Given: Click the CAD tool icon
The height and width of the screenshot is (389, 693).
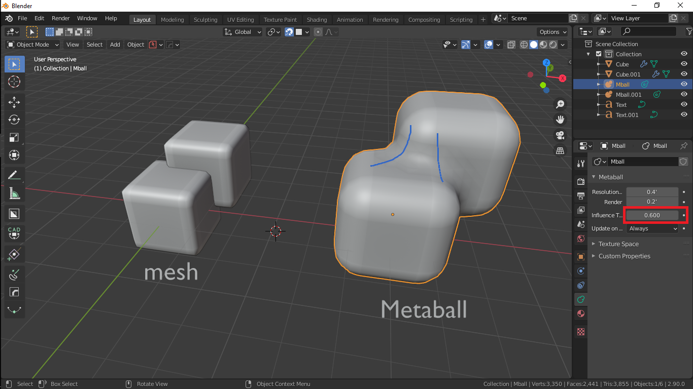Looking at the screenshot, I should (14, 232).
